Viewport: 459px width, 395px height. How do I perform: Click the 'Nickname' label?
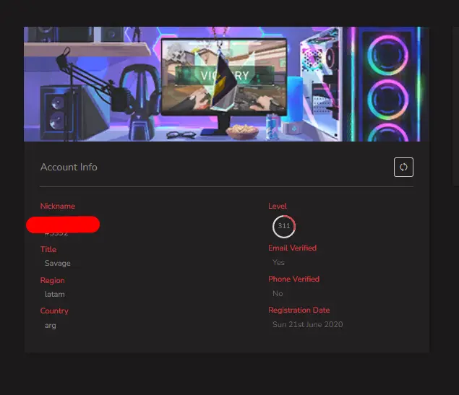point(58,206)
